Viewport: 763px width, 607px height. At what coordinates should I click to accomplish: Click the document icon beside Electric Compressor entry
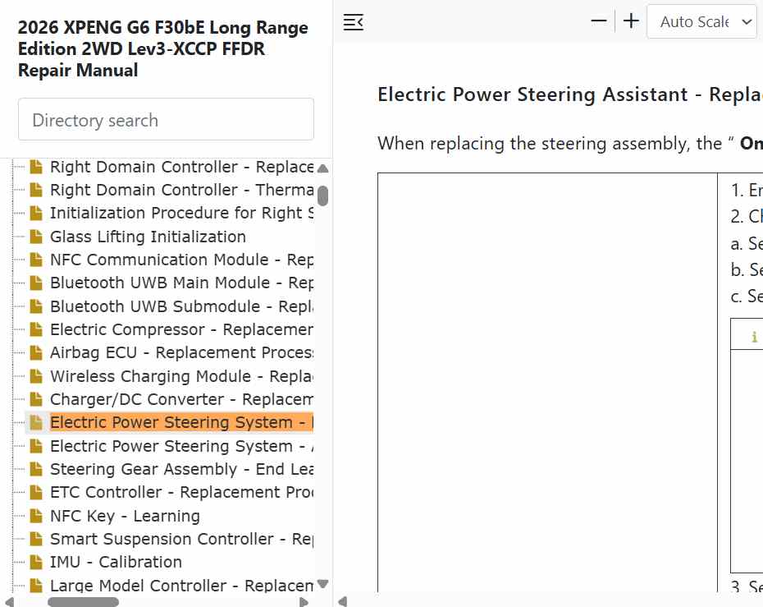click(36, 329)
